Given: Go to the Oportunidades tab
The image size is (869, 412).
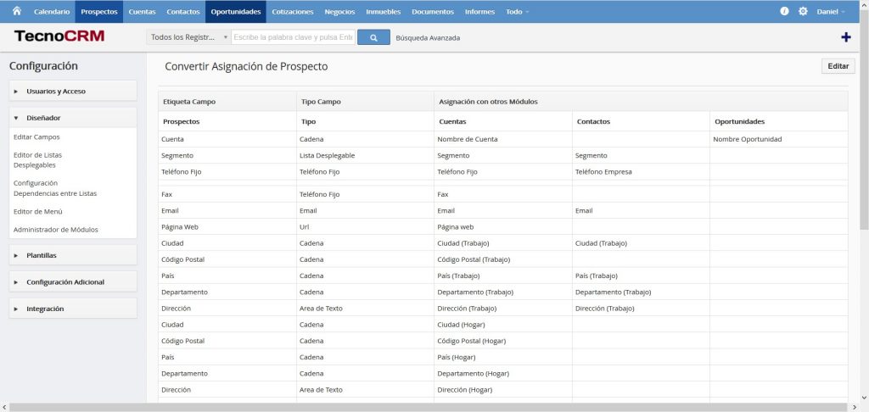Looking at the screenshot, I should coord(235,12).
